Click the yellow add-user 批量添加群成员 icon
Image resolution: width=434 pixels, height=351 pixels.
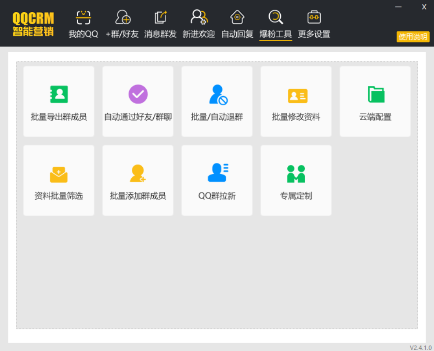[x=137, y=174]
